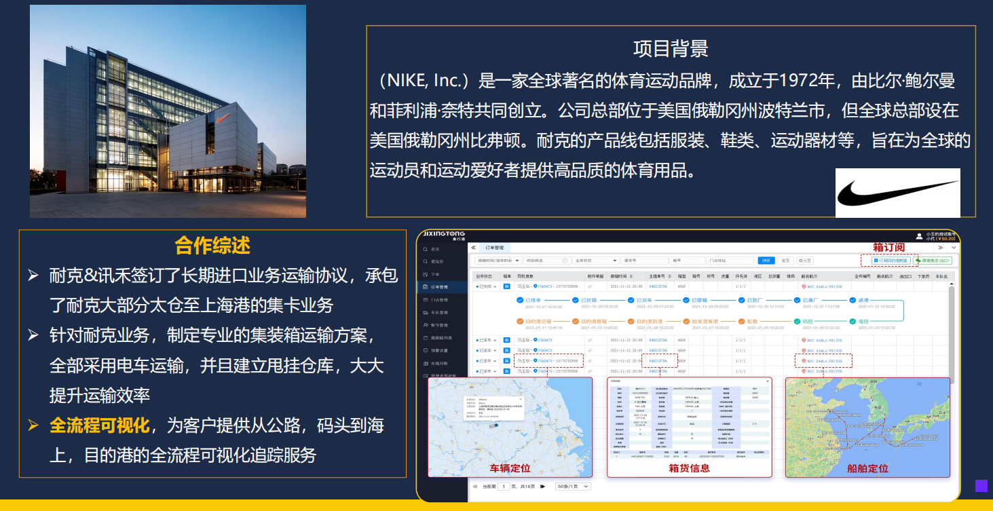Image resolution: width=993 pixels, height=511 pixels.
Task: Click the 已离厂 timeline checkmark
Action: (797, 300)
